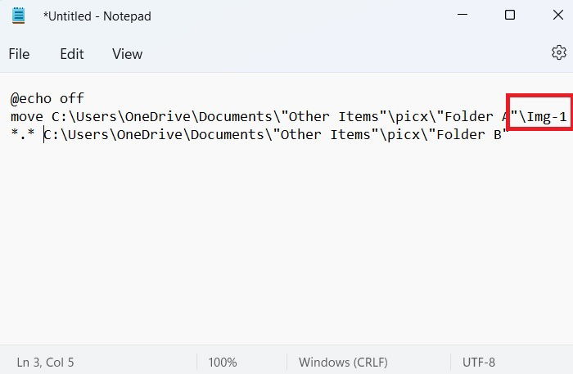This screenshot has width=573, height=374.
Task: Open the Edit menu
Action: click(72, 54)
